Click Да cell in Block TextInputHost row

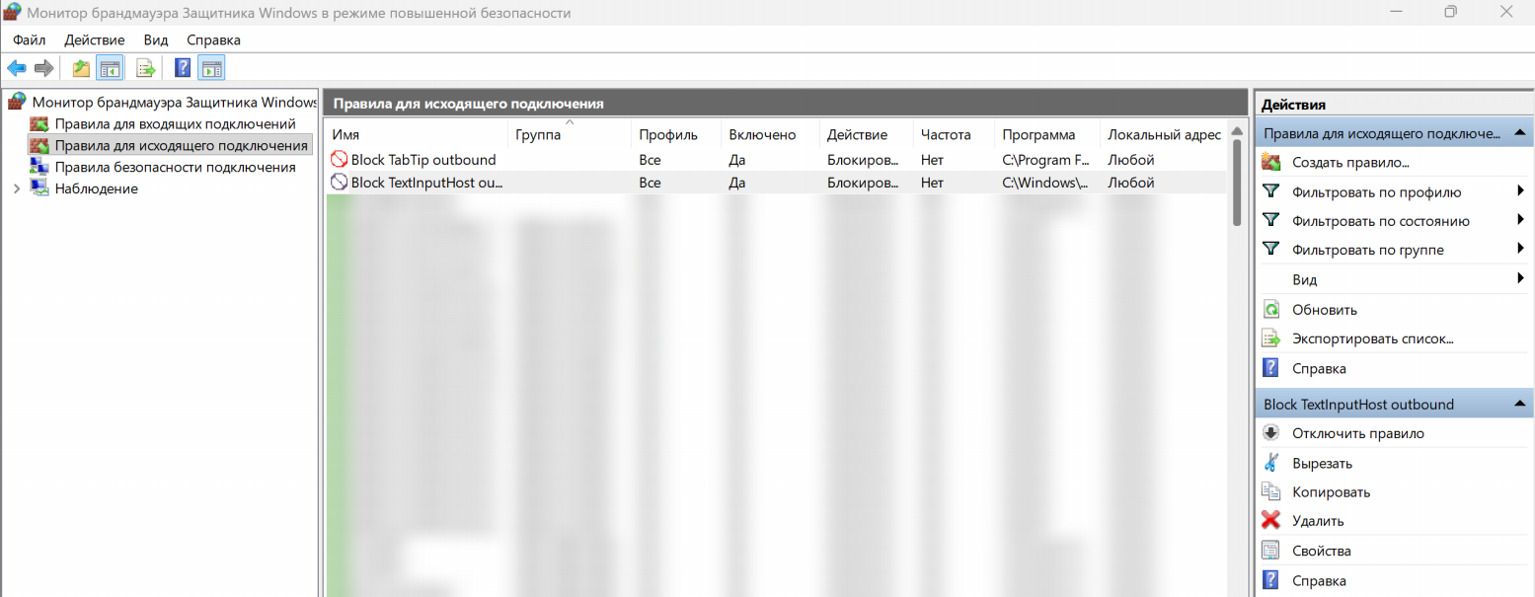point(737,183)
